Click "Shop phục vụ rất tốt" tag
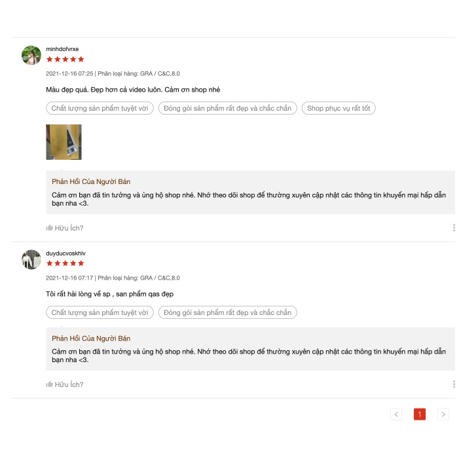The image size is (461, 461). pyautogui.click(x=339, y=108)
